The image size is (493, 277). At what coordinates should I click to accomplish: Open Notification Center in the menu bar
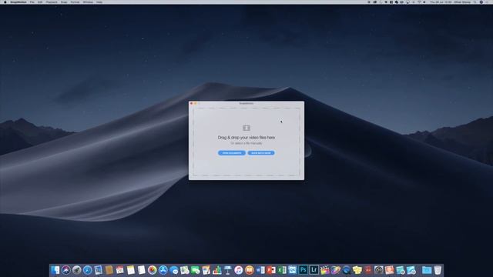pos(487,2)
